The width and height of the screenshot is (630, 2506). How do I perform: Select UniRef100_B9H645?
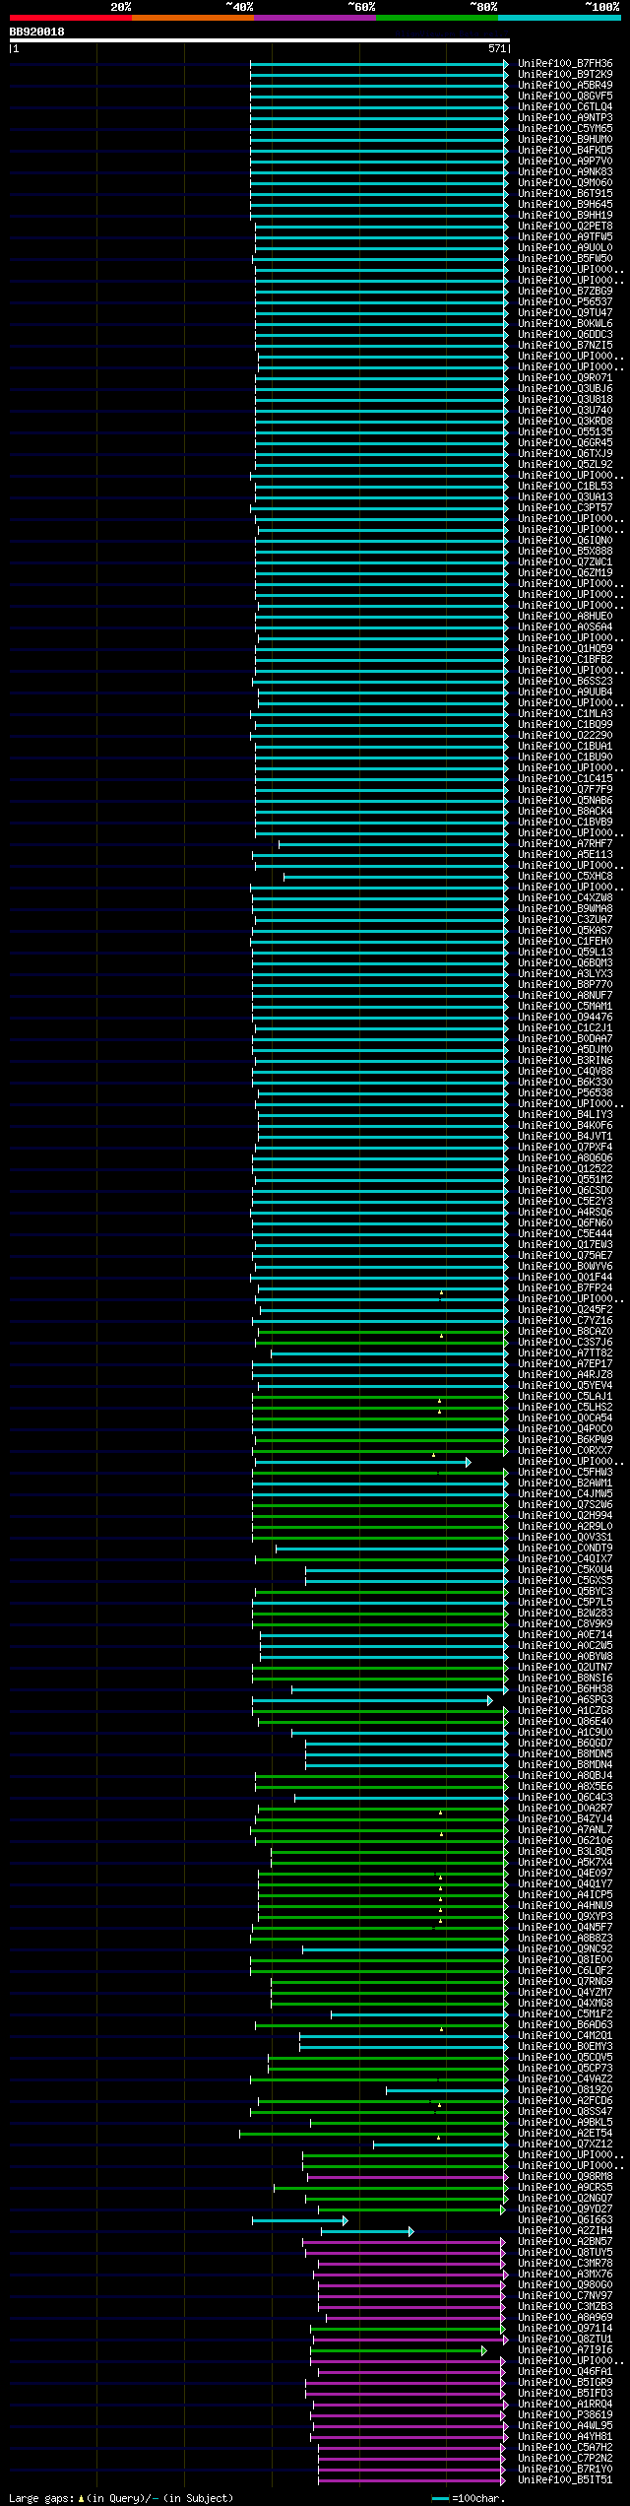click(565, 204)
